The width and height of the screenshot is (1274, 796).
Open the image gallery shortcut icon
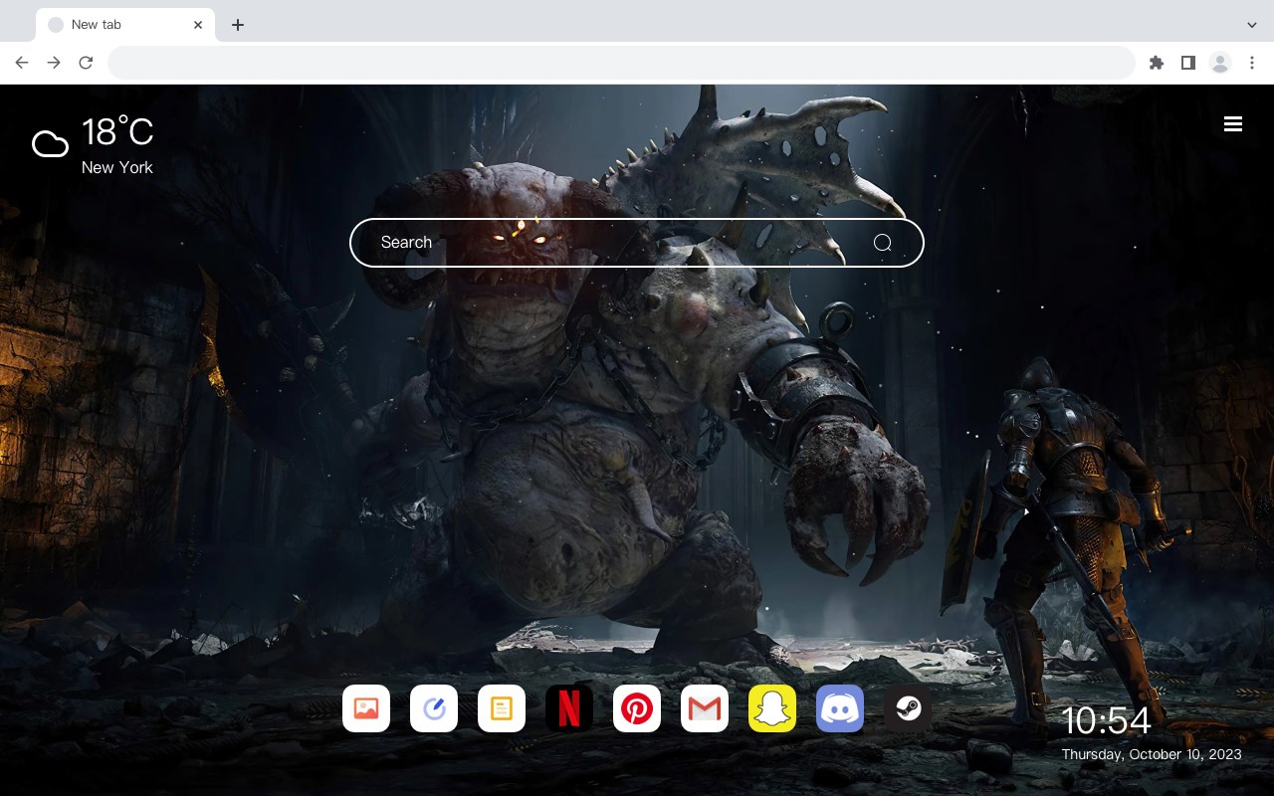click(366, 708)
